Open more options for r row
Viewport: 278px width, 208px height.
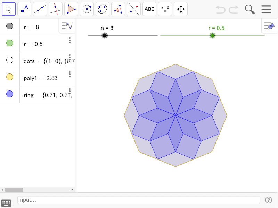tap(70, 40)
